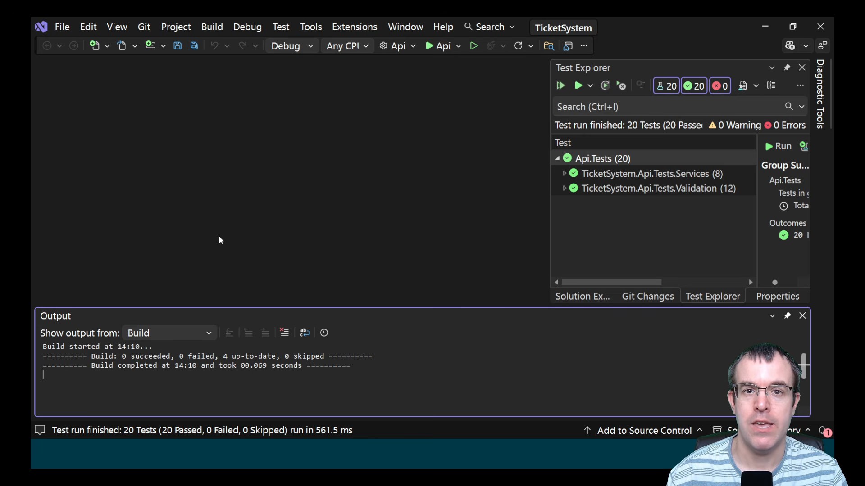Click Clear All in Output panel
This screenshot has width=865, height=486.
pyautogui.click(x=284, y=333)
